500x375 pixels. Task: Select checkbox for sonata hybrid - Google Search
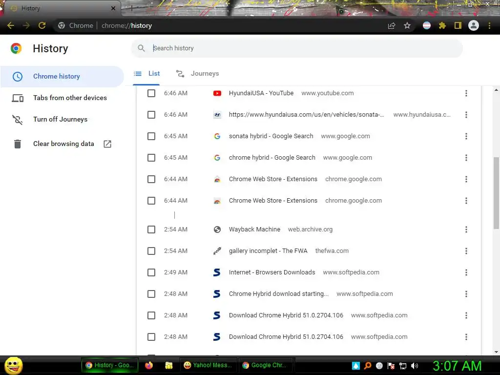pyautogui.click(x=151, y=136)
